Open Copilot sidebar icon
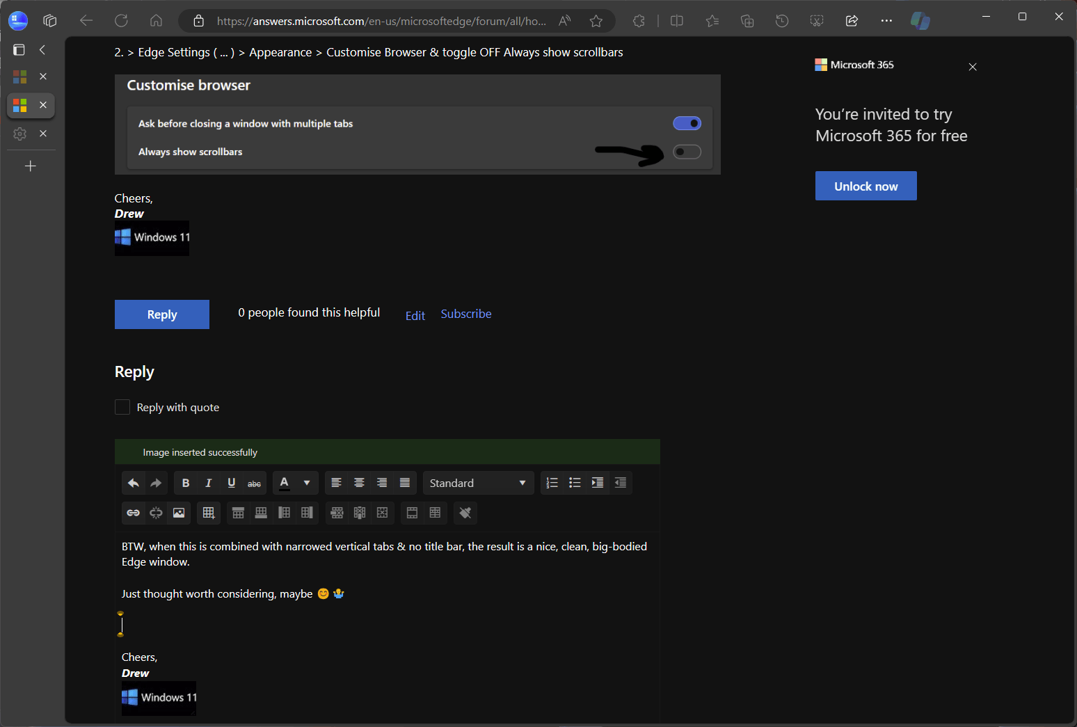 [920, 21]
